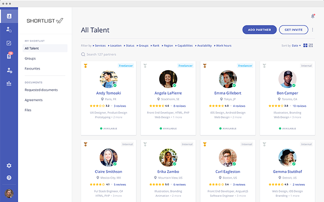Open the reports bar chart sidebar icon
This screenshot has width=324, height=202.
click(9, 84)
